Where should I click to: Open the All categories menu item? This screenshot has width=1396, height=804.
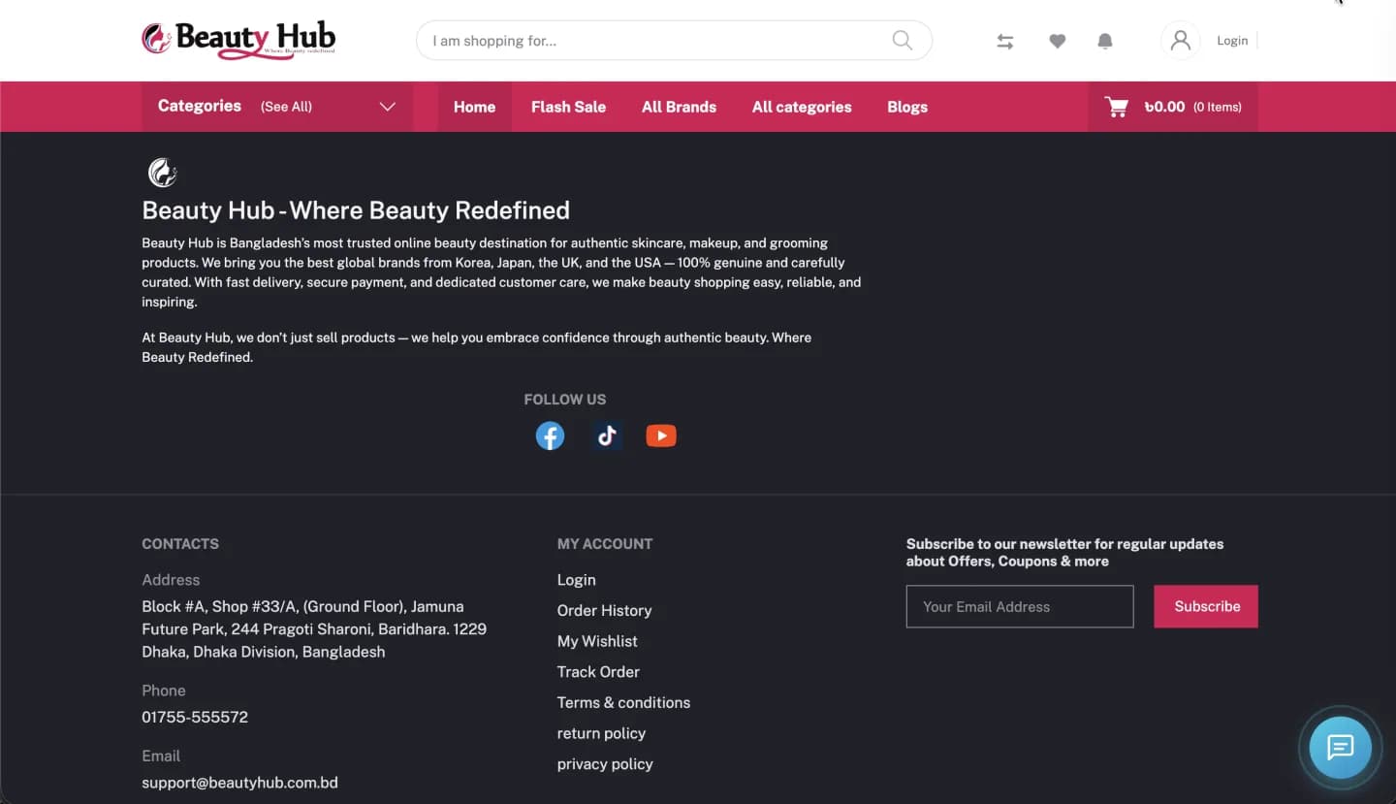[x=802, y=107]
